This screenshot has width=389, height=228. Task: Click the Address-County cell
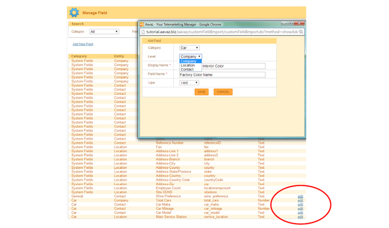[x=168, y=167]
